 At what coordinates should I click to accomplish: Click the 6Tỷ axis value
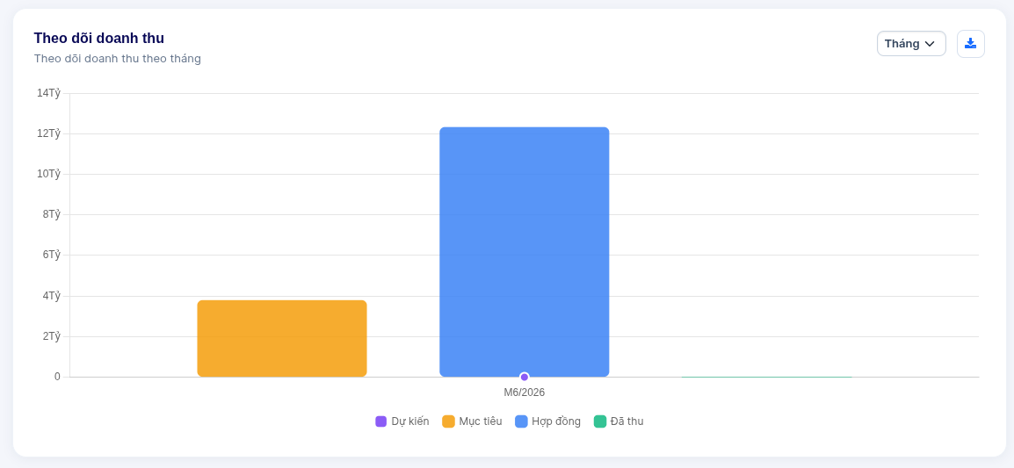coord(52,255)
